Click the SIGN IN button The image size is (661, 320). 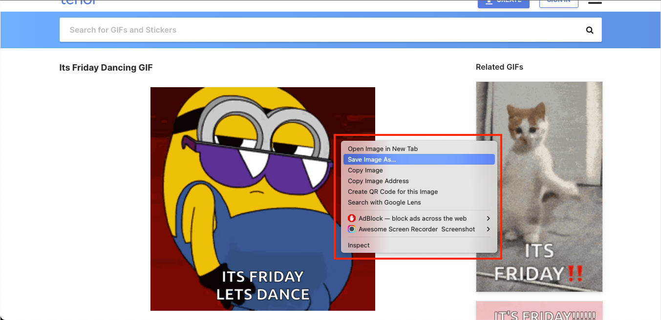point(558,3)
